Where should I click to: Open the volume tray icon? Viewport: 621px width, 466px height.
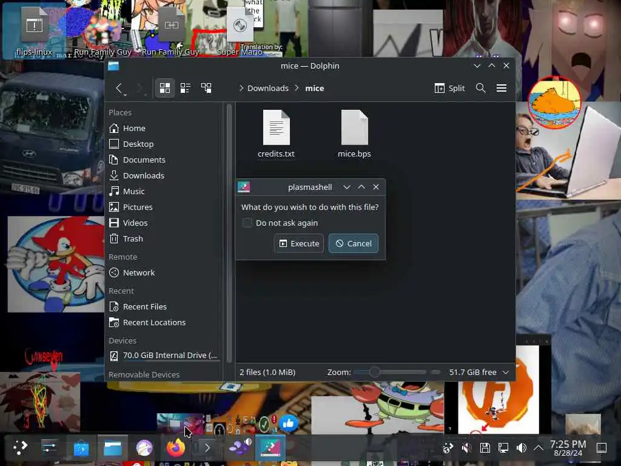pyautogui.click(x=521, y=448)
